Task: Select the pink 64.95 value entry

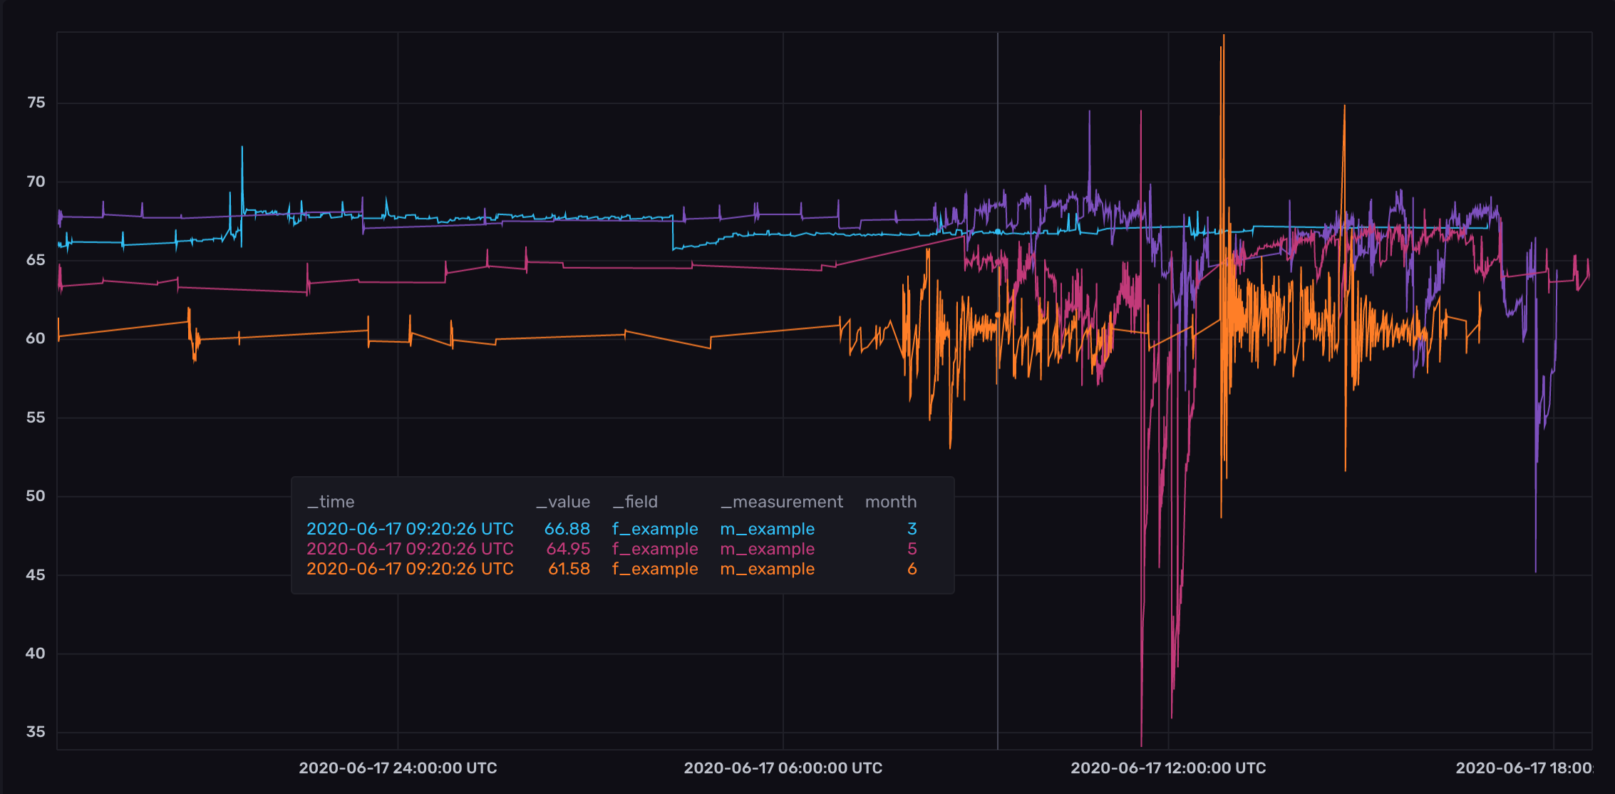Action: 568,549
